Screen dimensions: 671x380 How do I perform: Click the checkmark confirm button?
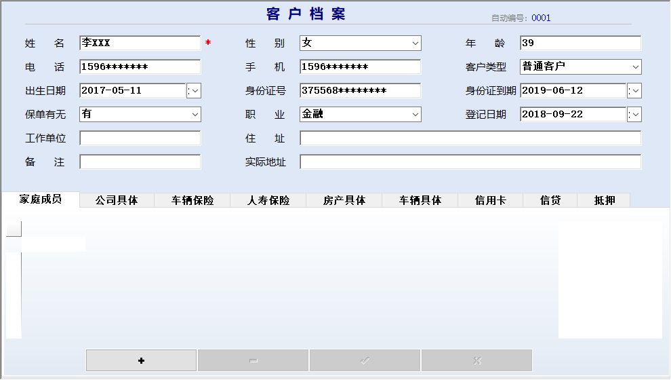[365, 360]
